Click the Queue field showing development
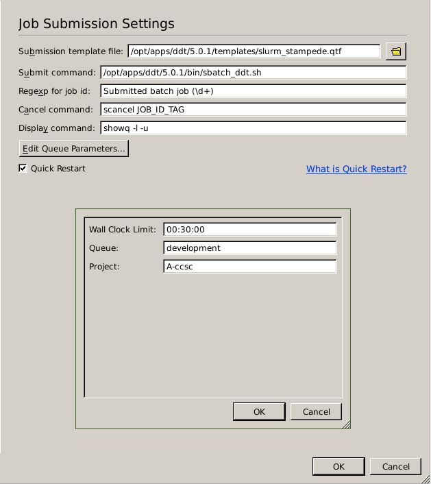The width and height of the screenshot is (431, 484). [x=250, y=248]
